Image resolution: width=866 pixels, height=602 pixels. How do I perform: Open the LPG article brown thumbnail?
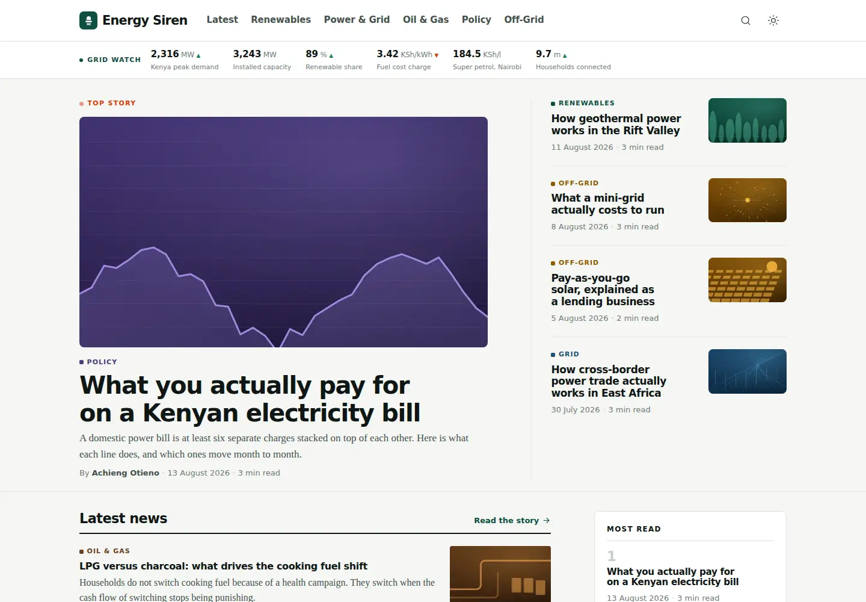500,574
